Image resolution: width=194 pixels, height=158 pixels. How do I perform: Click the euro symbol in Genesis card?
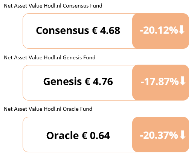(87, 81)
